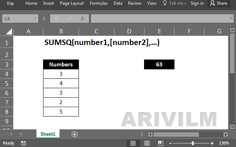Image resolution: width=236 pixels, height=147 pixels.
Task: Switch to Page Break Preview view
Action: click(160, 143)
